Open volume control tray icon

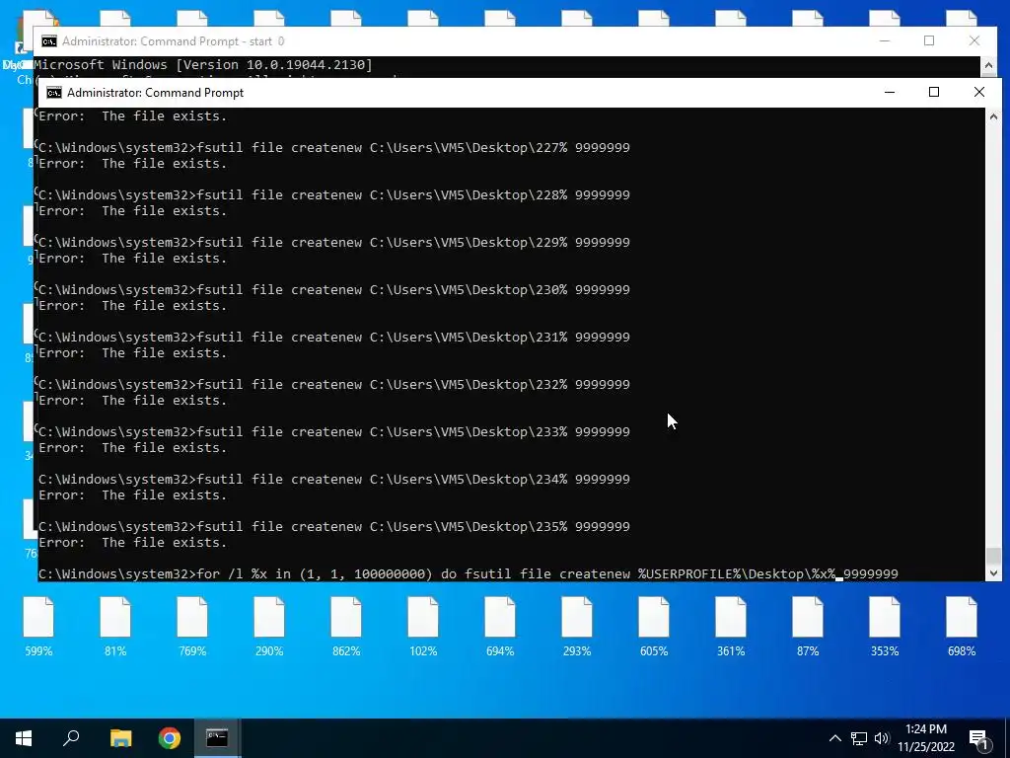coord(882,738)
